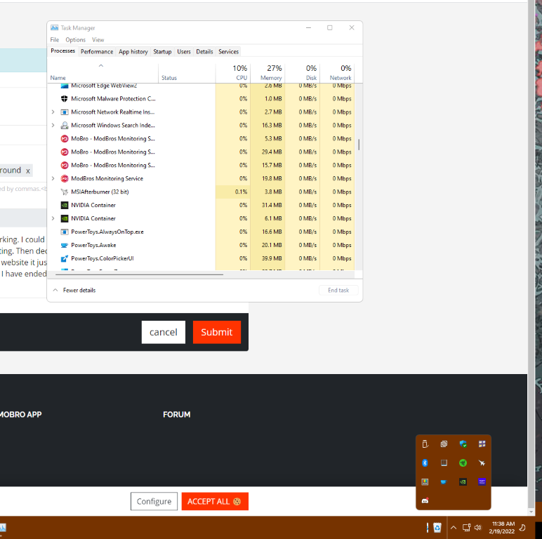Open the View menu in Task Manager
The width and height of the screenshot is (542, 539).
pos(98,40)
